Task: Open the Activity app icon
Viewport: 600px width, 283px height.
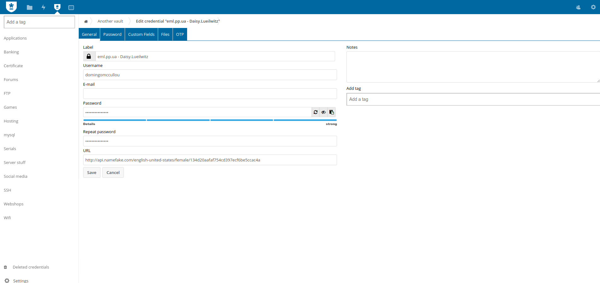Action: pyautogui.click(x=43, y=7)
